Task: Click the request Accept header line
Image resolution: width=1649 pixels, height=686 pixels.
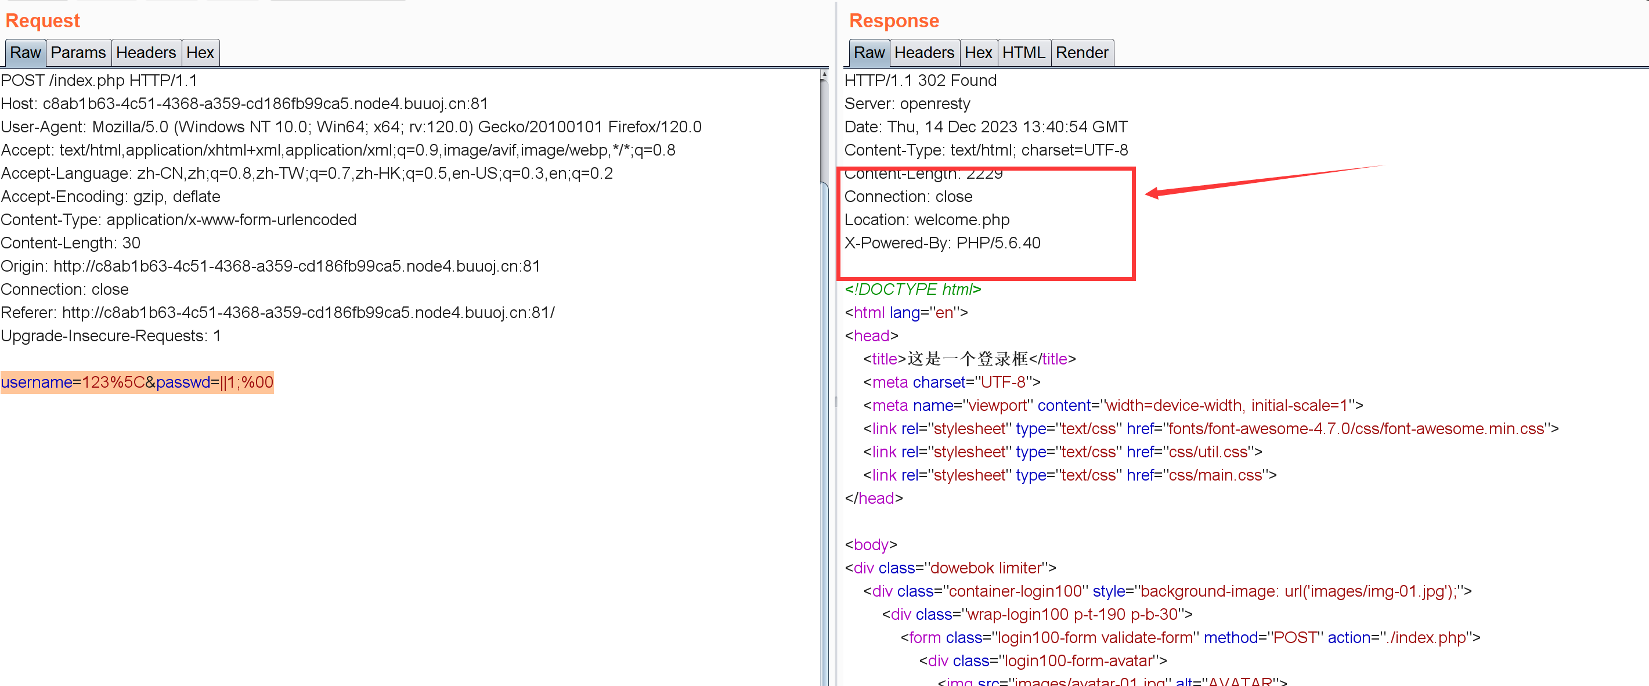Action: click(338, 150)
